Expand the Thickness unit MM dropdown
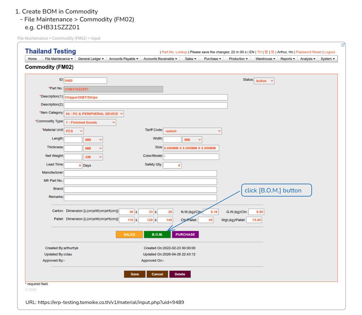 click(93, 148)
